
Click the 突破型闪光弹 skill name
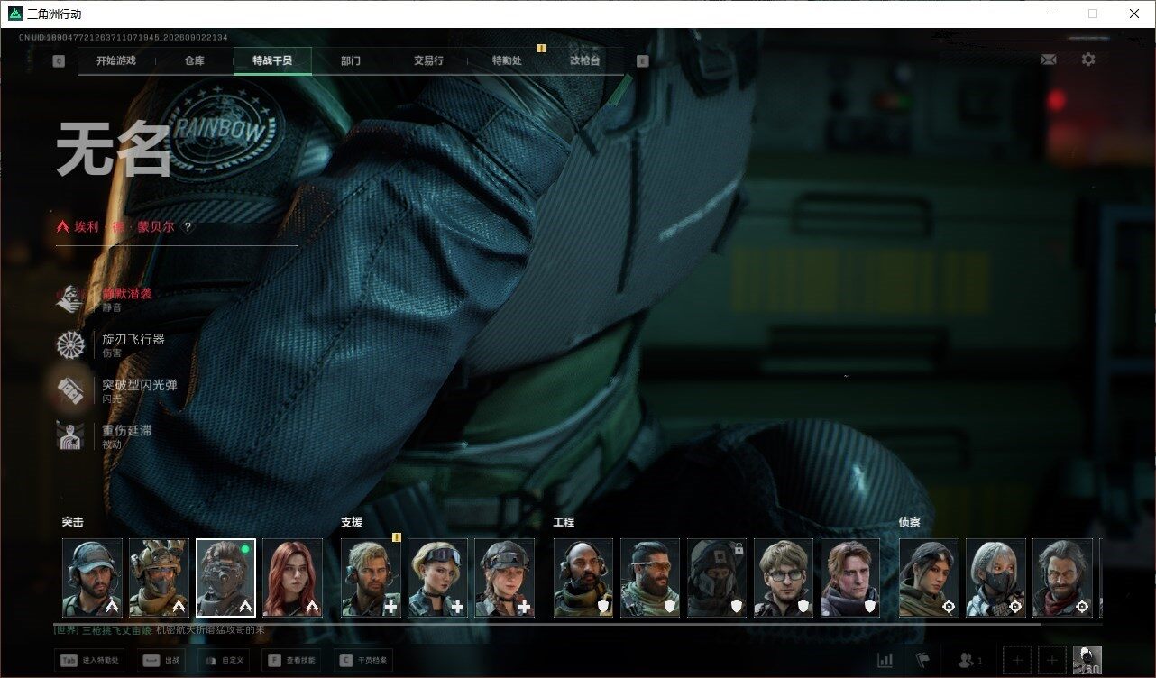140,385
